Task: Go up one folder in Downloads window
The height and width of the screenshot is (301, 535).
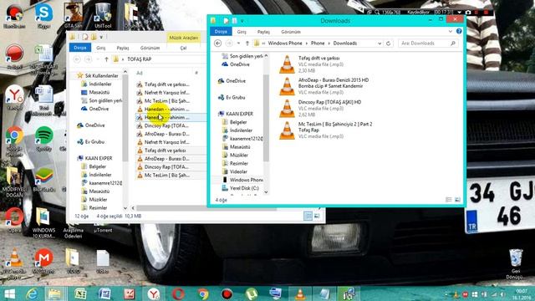Action: pyautogui.click(x=247, y=43)
